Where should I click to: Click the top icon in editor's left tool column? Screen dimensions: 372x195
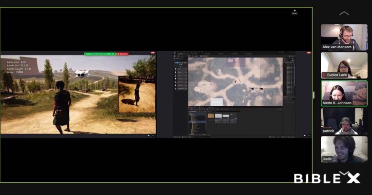(x=176, y=69)
